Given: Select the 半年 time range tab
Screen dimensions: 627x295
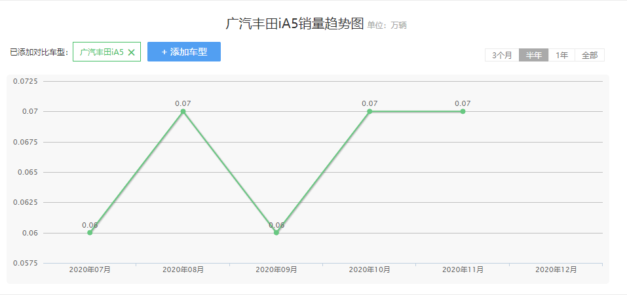Looking at the screenshot, I should click(x=533, y=56).
